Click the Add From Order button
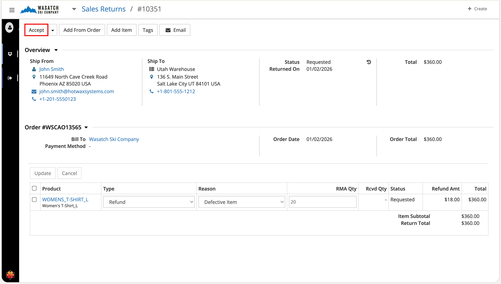501x284 pixels. tap(82, 30)
